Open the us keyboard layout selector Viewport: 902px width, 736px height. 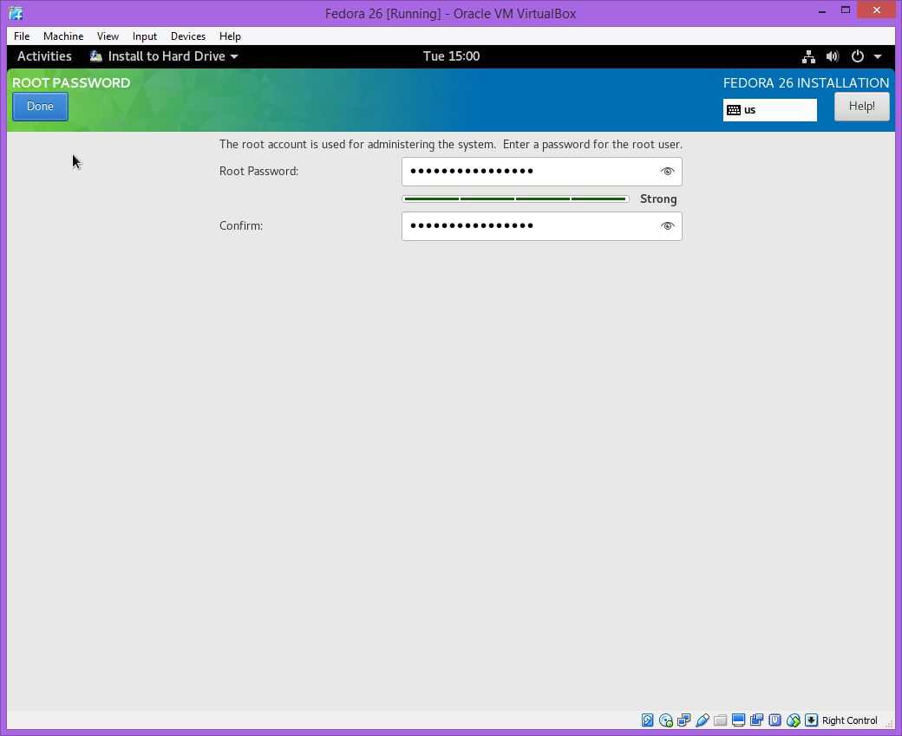[x=769, y=110]
